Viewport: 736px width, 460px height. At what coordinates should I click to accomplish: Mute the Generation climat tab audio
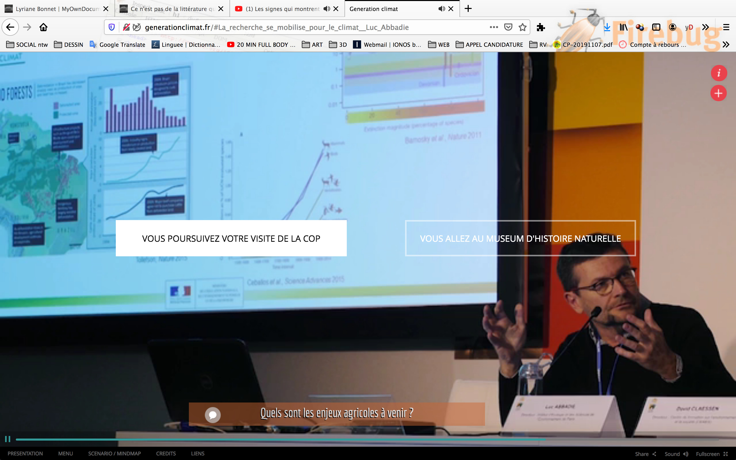tap(442, 9)
